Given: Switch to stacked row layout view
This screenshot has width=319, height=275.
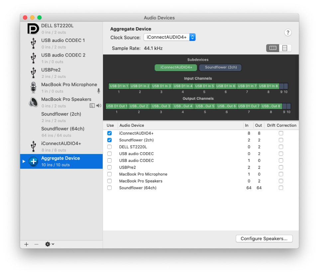Looking at the screenshot, I should (285, 48).
